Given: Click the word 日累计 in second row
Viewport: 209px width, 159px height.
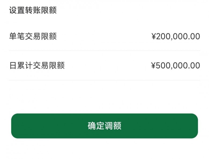Looking at the screenshot, I should (21, 65).
